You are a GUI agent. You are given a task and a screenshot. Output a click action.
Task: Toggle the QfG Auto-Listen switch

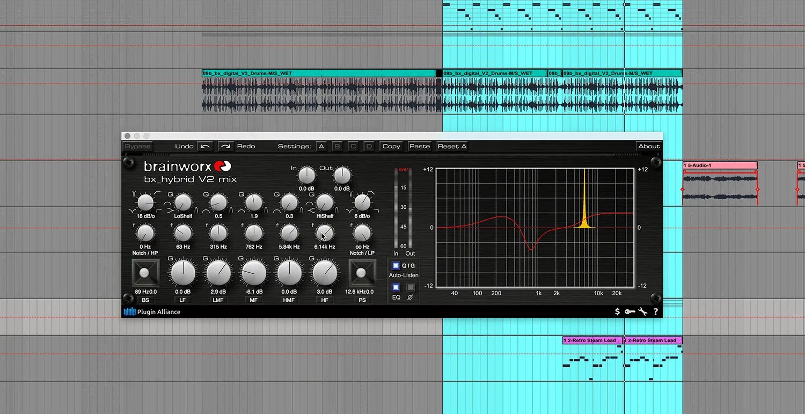[396, 265]
